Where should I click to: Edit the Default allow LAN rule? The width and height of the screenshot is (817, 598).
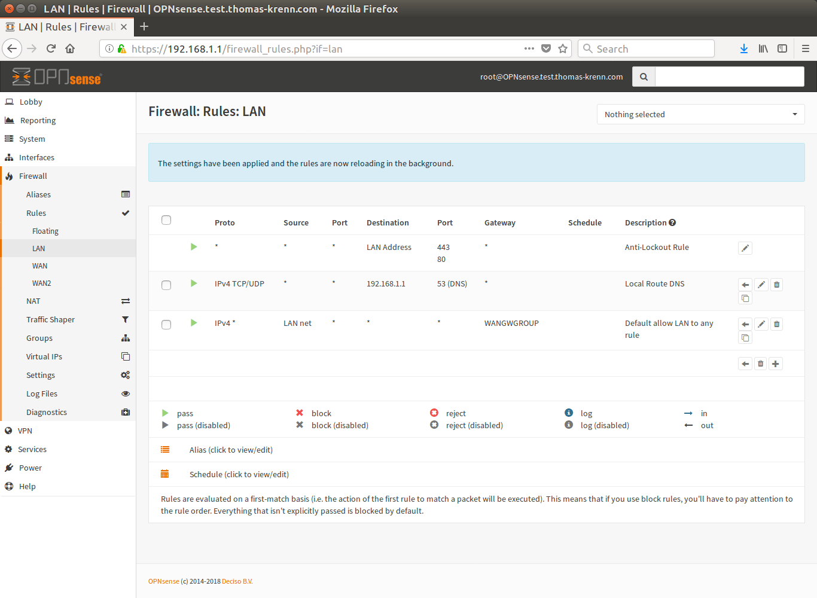[x=761, y=324]
